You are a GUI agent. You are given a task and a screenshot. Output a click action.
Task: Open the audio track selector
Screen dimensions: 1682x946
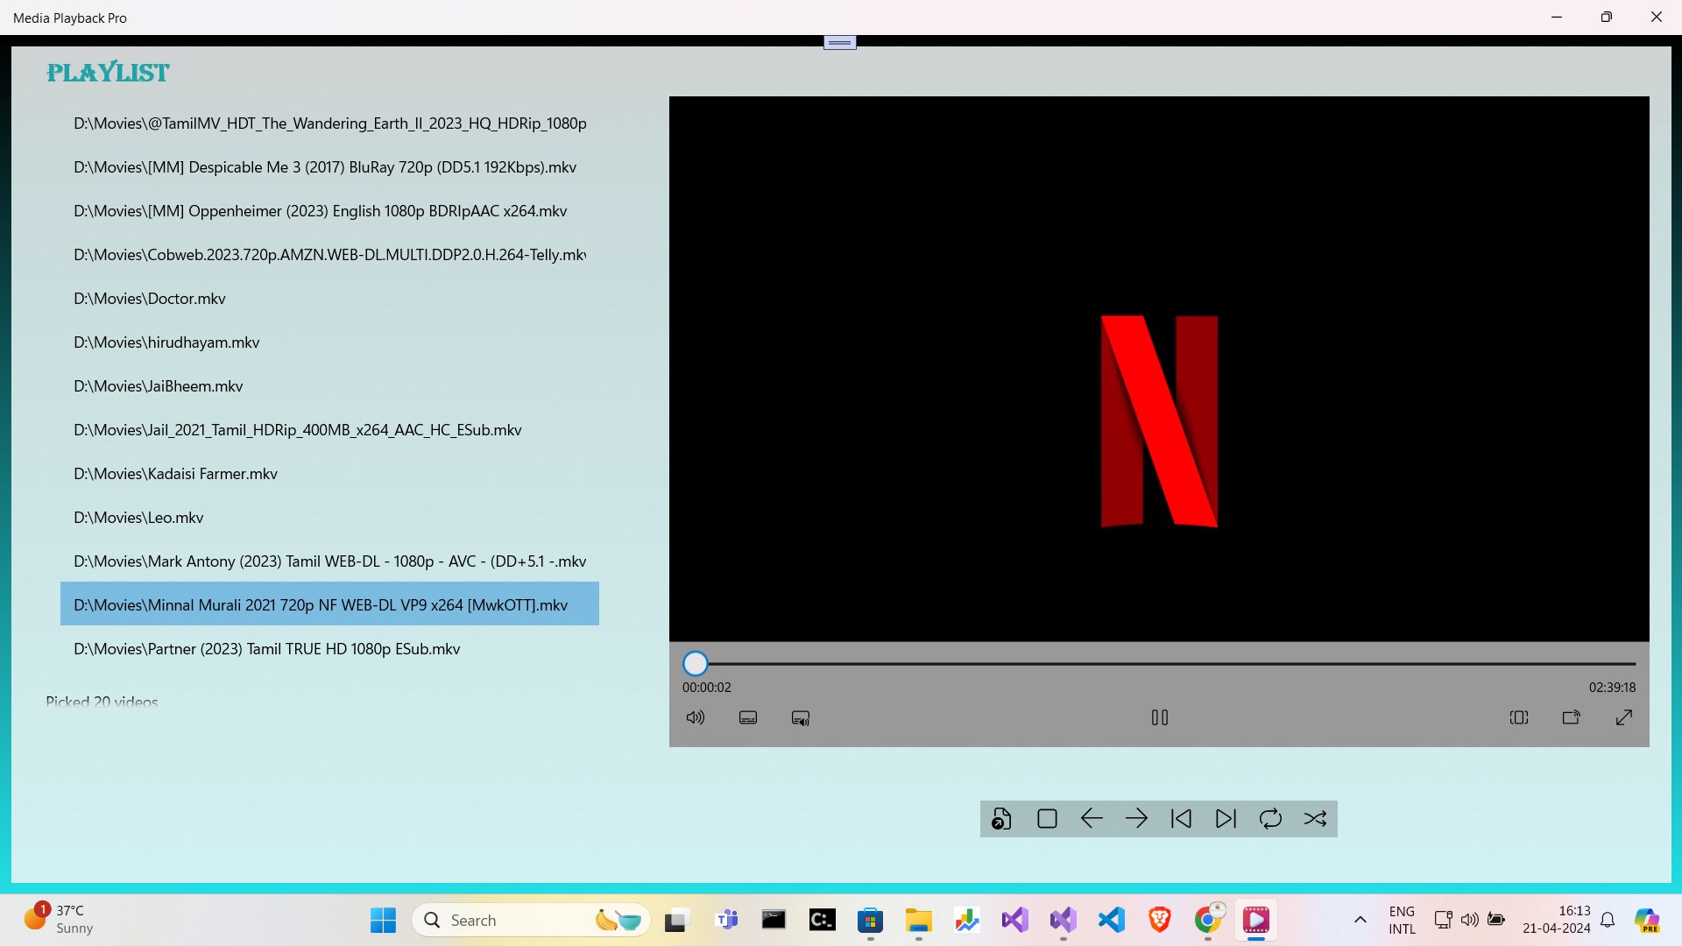pyautogui.click(x=801, y=718)
